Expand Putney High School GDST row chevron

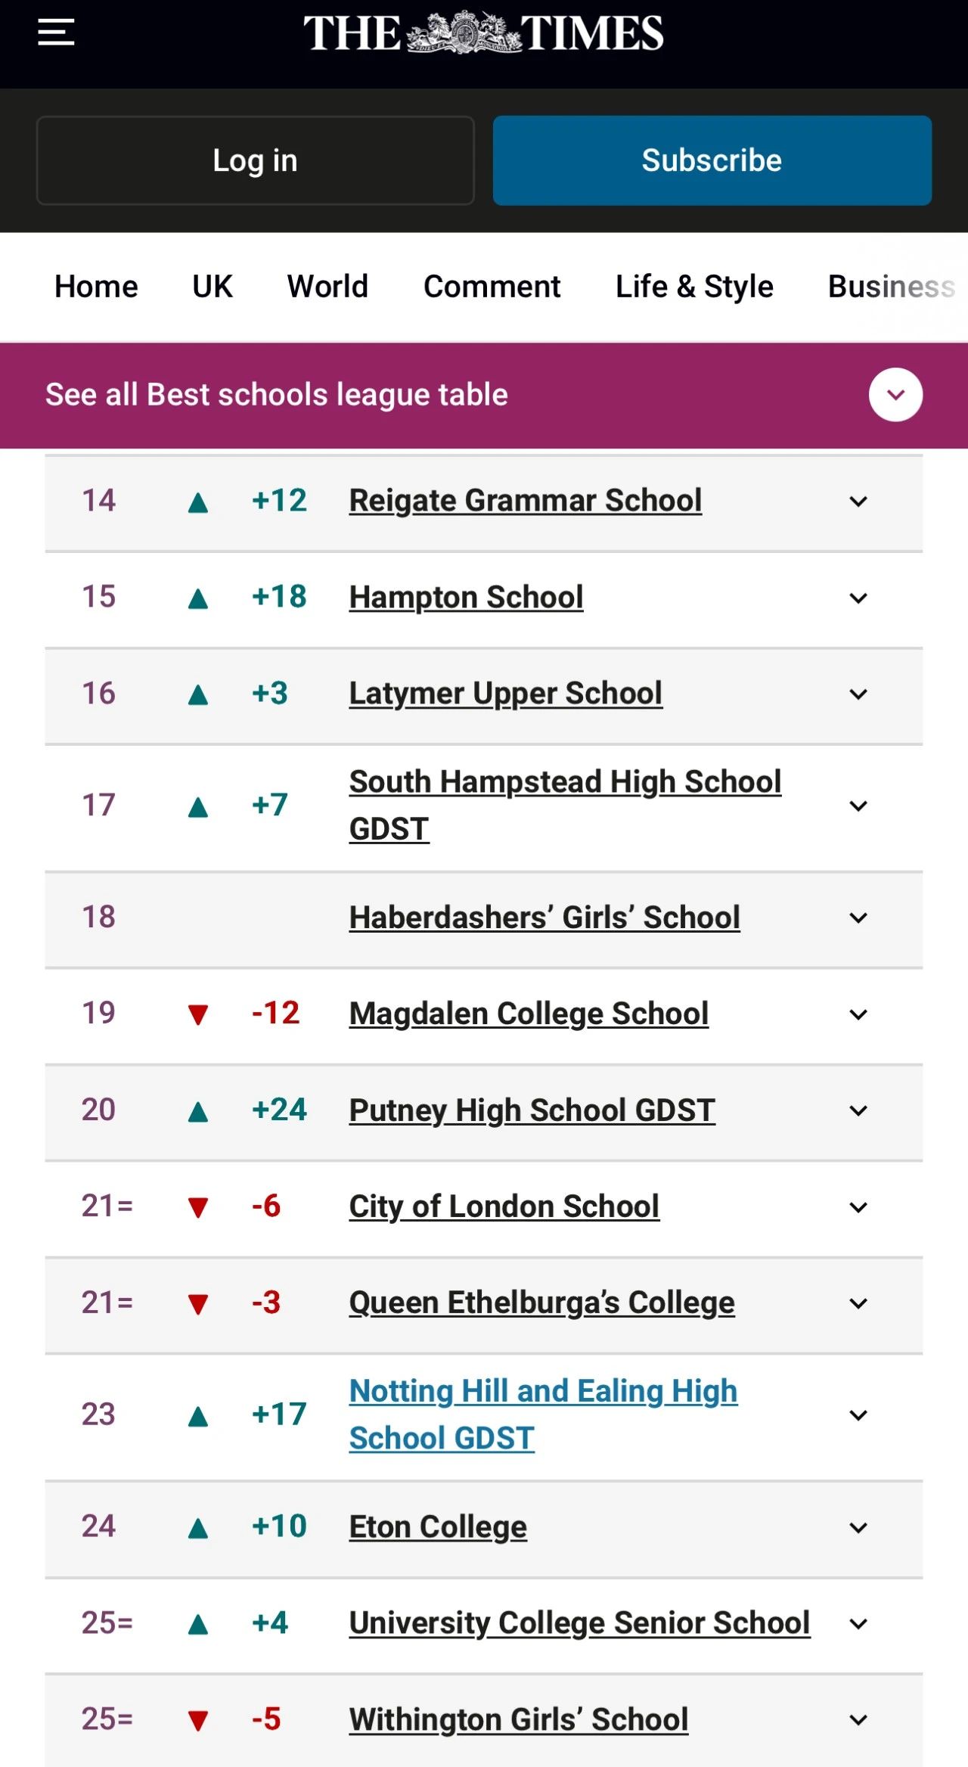point(858,1111)
